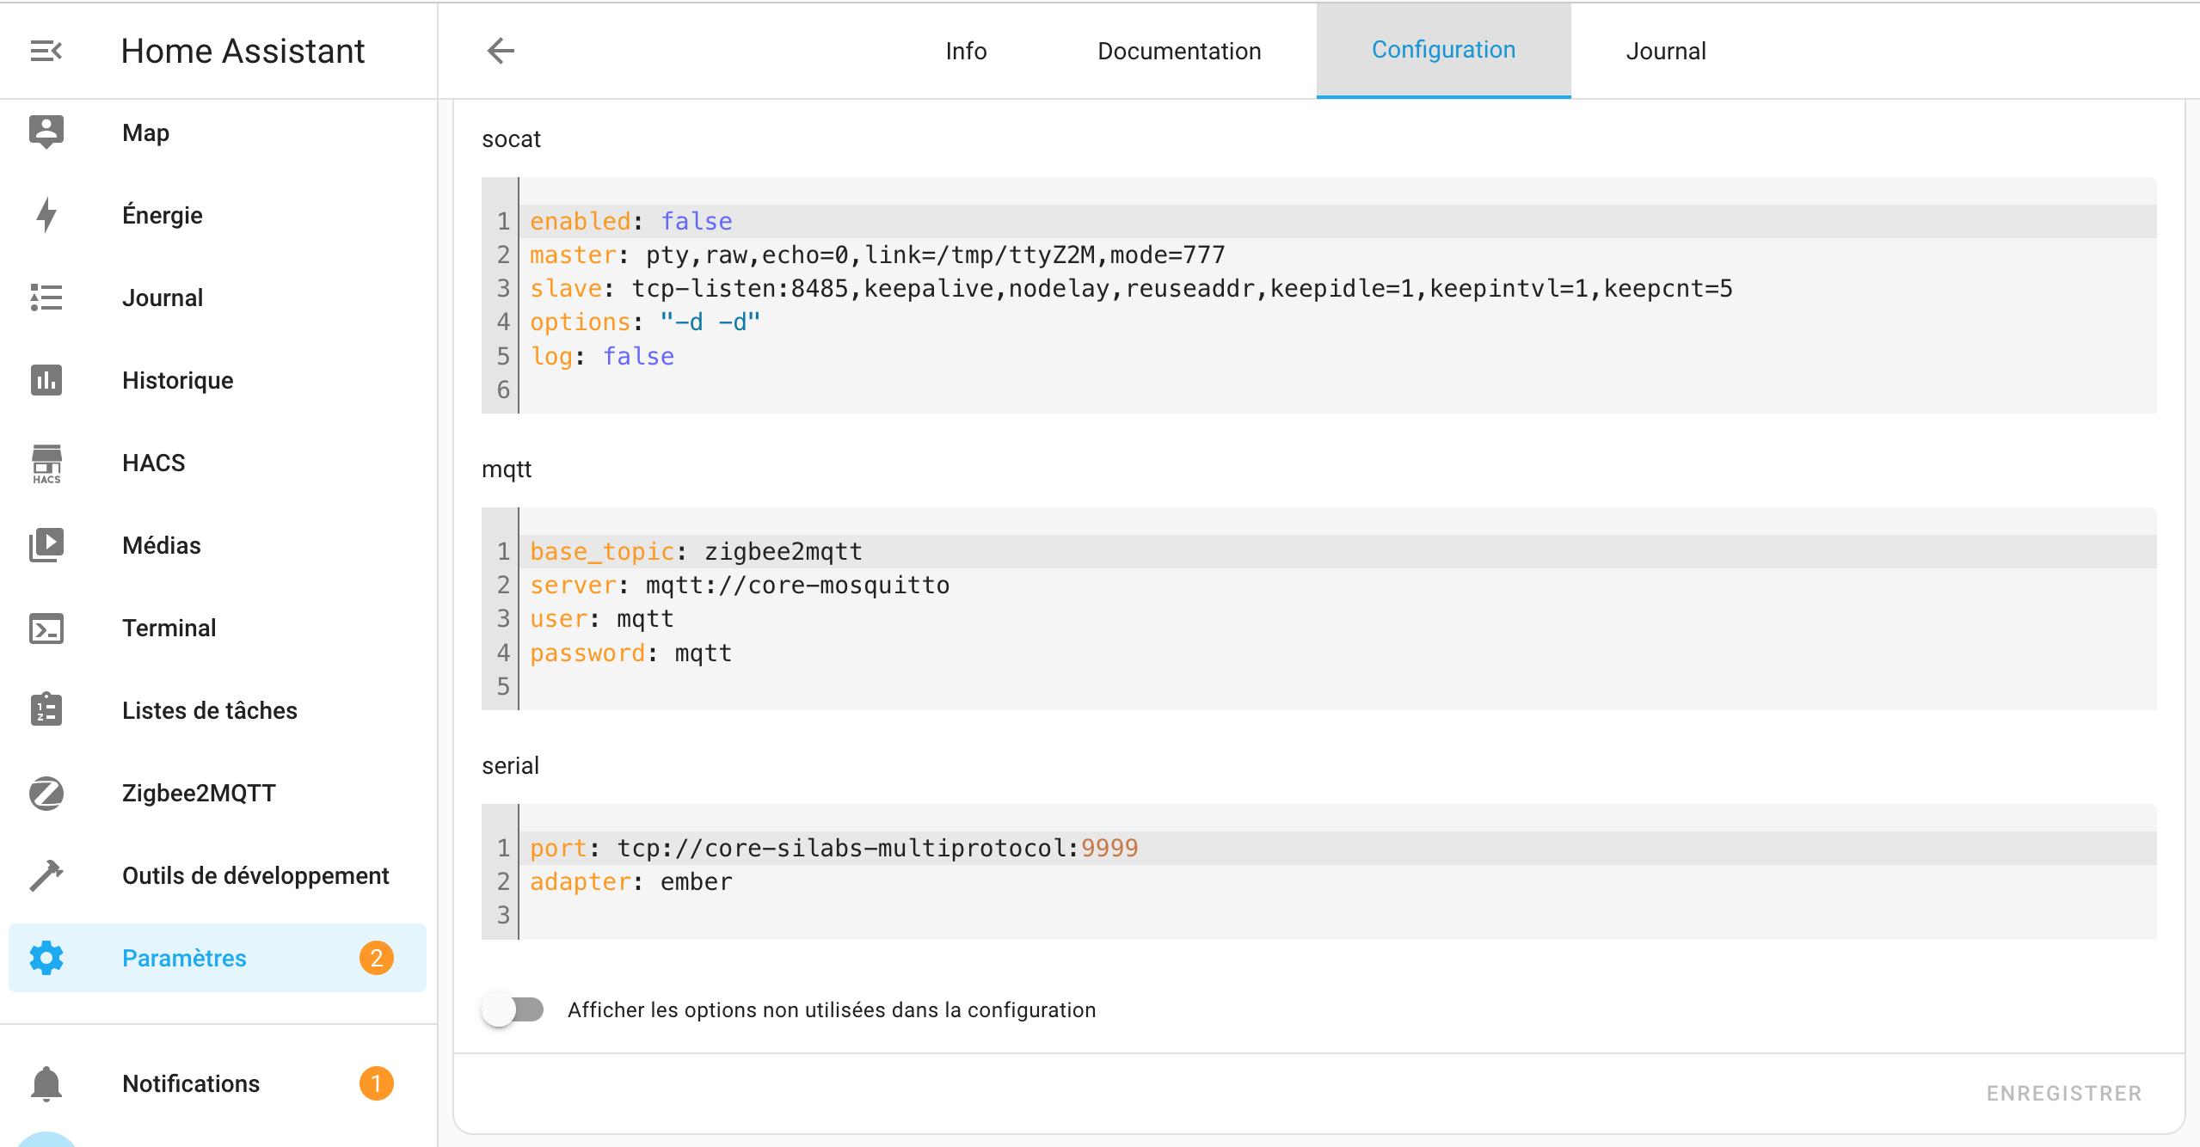Open the Zigbee2MQTT sidebar icon
2200x1147 pixels.
pyautogui.click(x=46, y=793)
